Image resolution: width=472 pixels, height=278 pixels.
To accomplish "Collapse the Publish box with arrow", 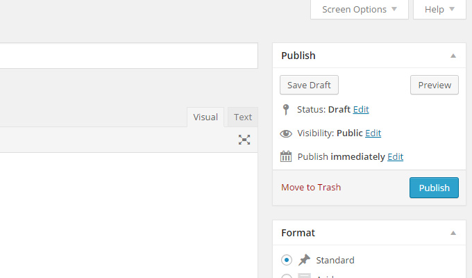I will point(453,56).
